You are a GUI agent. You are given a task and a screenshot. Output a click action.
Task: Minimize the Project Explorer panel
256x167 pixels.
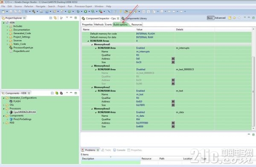point(71,17)
